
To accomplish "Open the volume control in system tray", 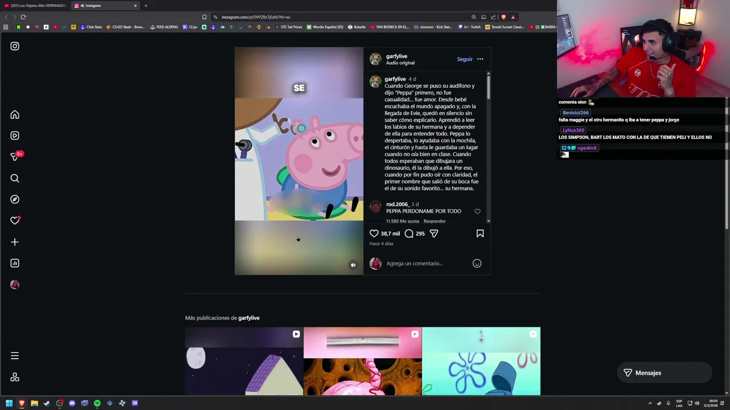I will point(697,403).
